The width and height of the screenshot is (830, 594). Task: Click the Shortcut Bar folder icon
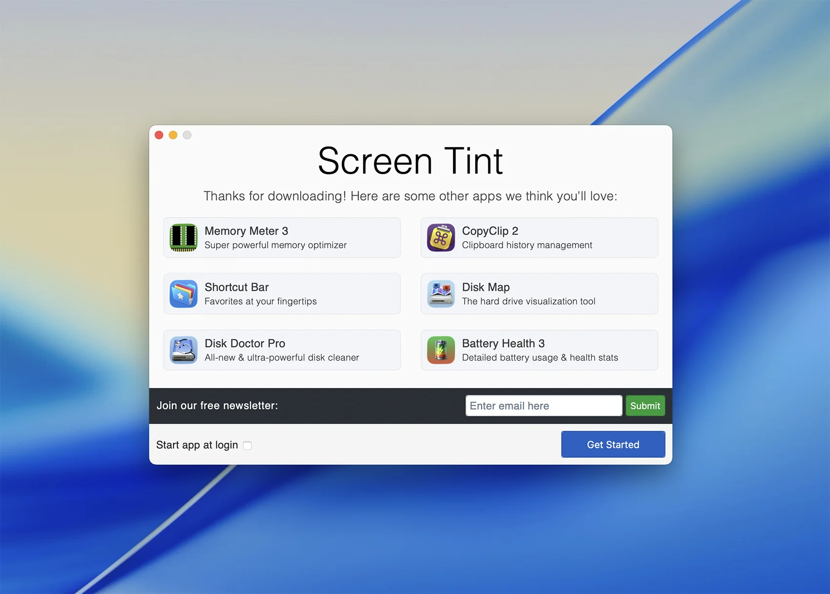[x=184, y=294]
